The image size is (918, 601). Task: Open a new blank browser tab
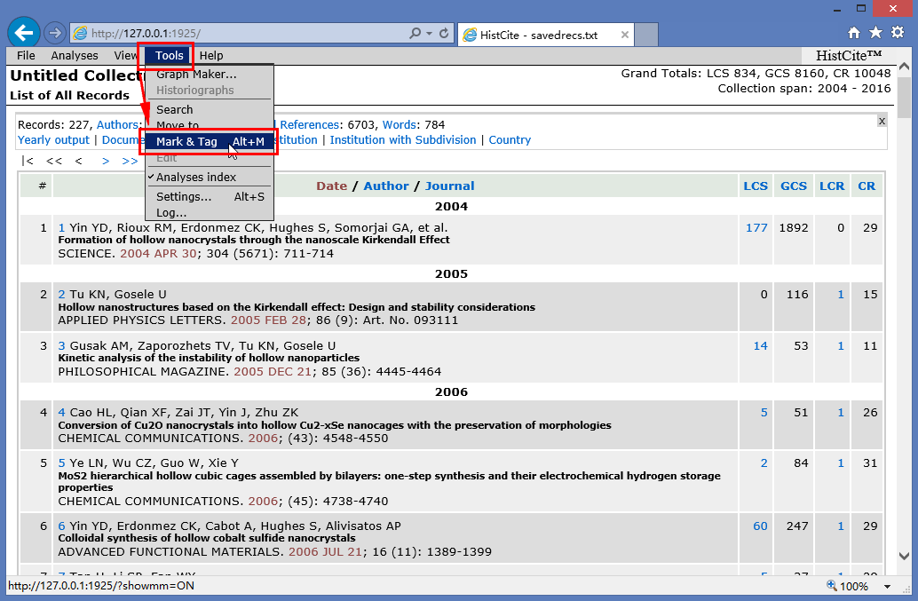tap(646, 35)
